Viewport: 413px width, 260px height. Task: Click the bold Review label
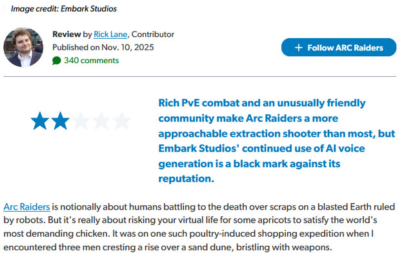click(x=66, y=34)
